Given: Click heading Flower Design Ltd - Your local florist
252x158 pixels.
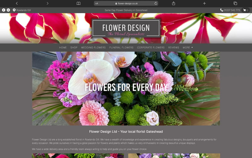Looking at the screenshot, I should (126, 132).
